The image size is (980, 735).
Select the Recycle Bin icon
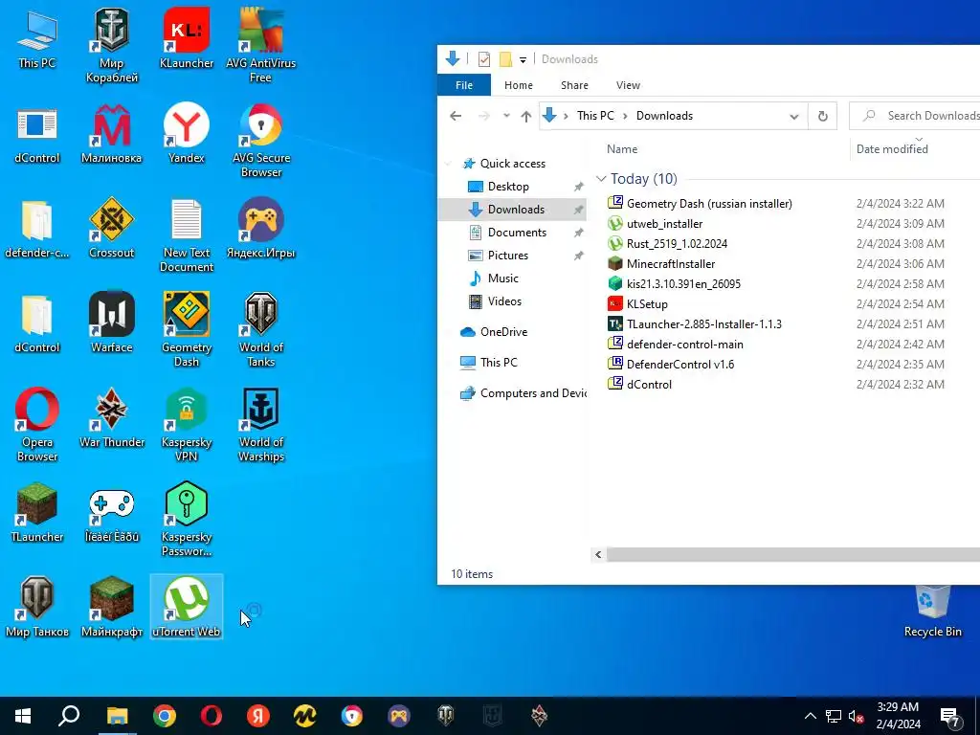click(x=932, y=612)
